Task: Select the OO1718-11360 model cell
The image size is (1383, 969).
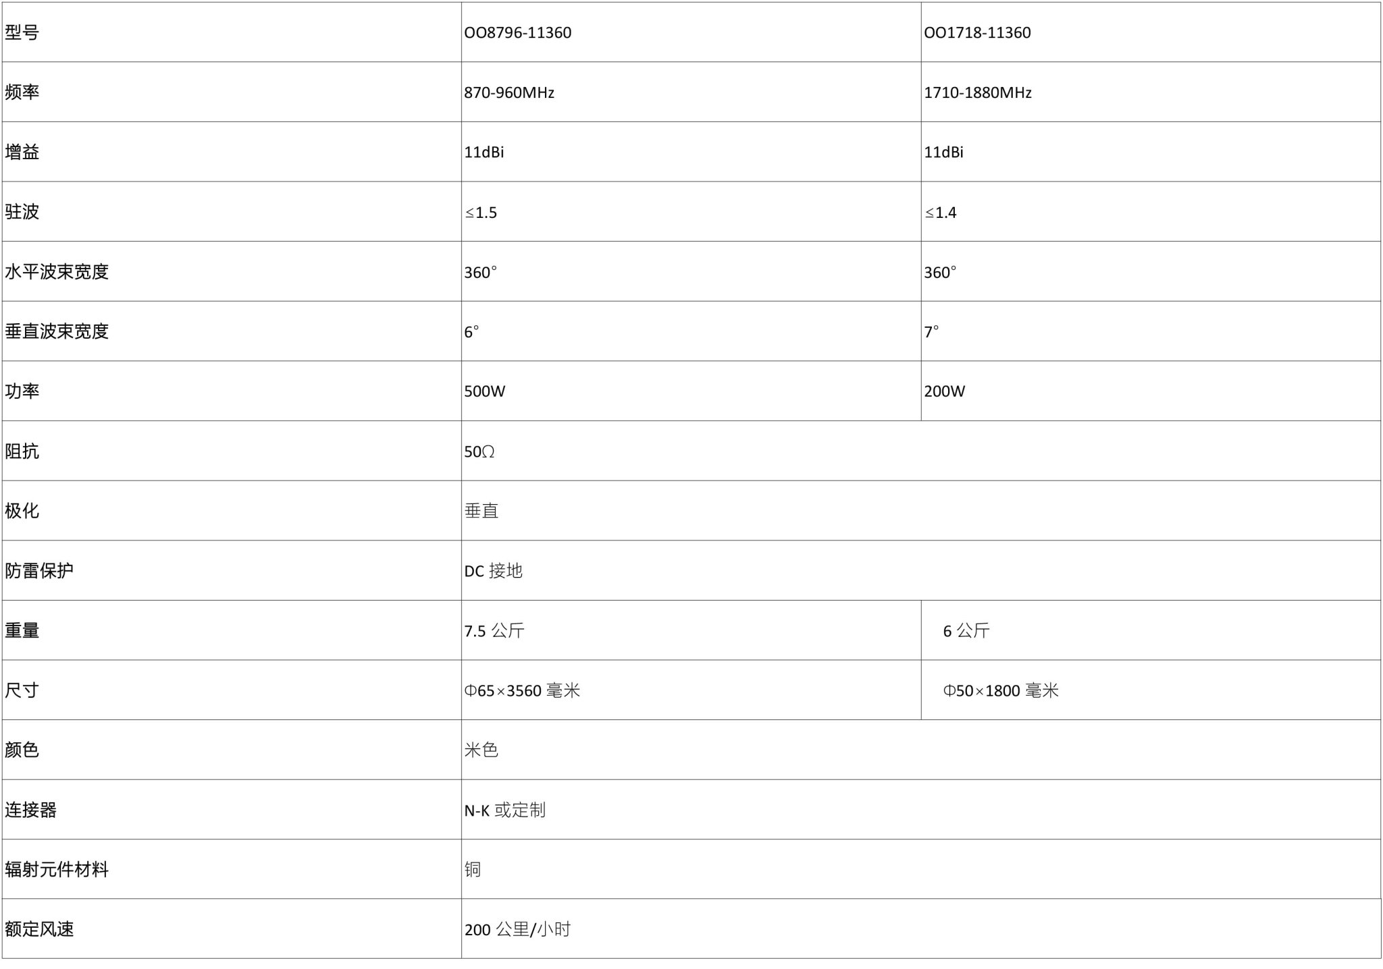Action: [1151, 32]
